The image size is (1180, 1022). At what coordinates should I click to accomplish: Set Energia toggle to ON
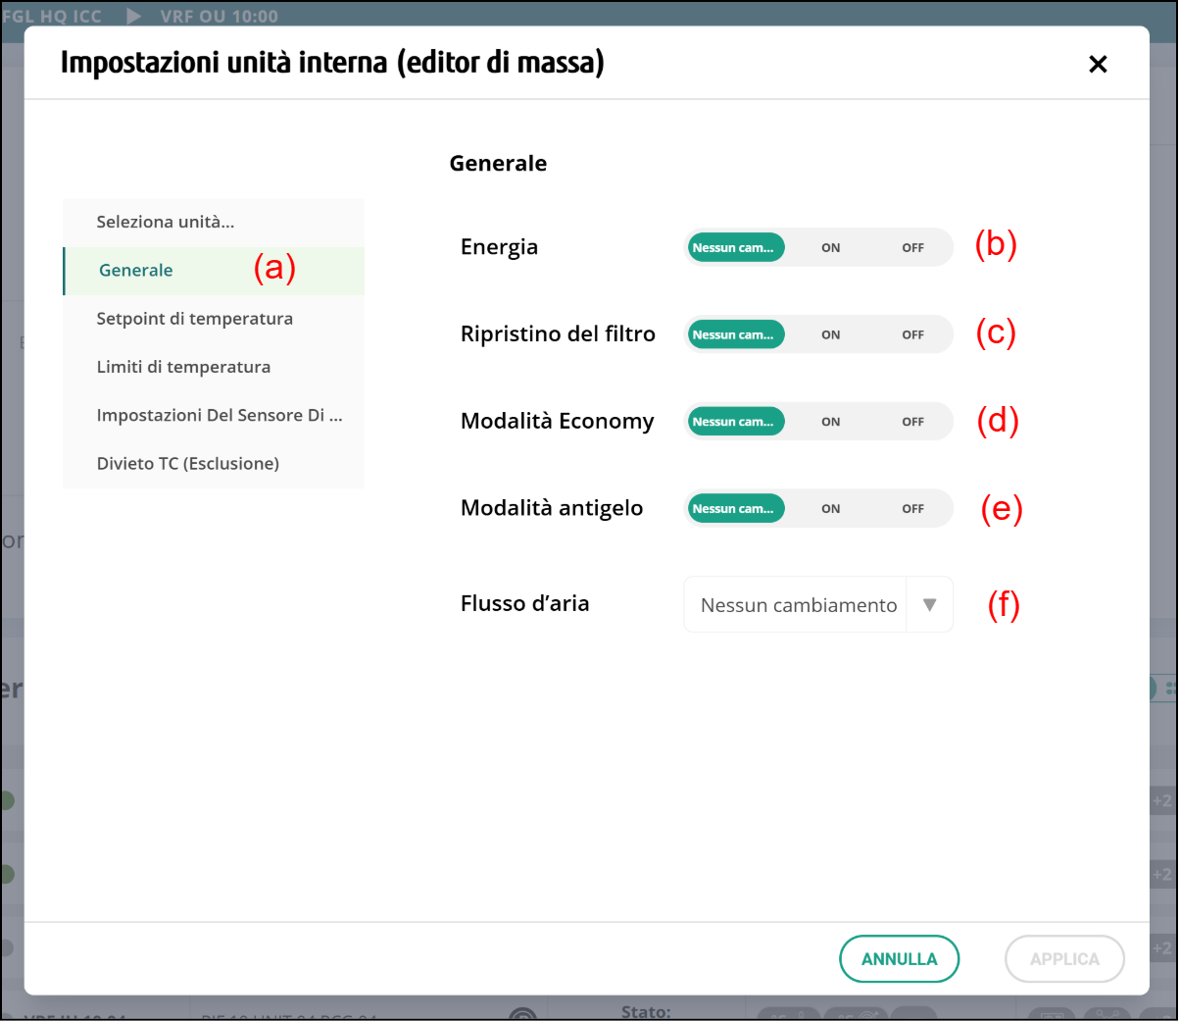[830, 248]
